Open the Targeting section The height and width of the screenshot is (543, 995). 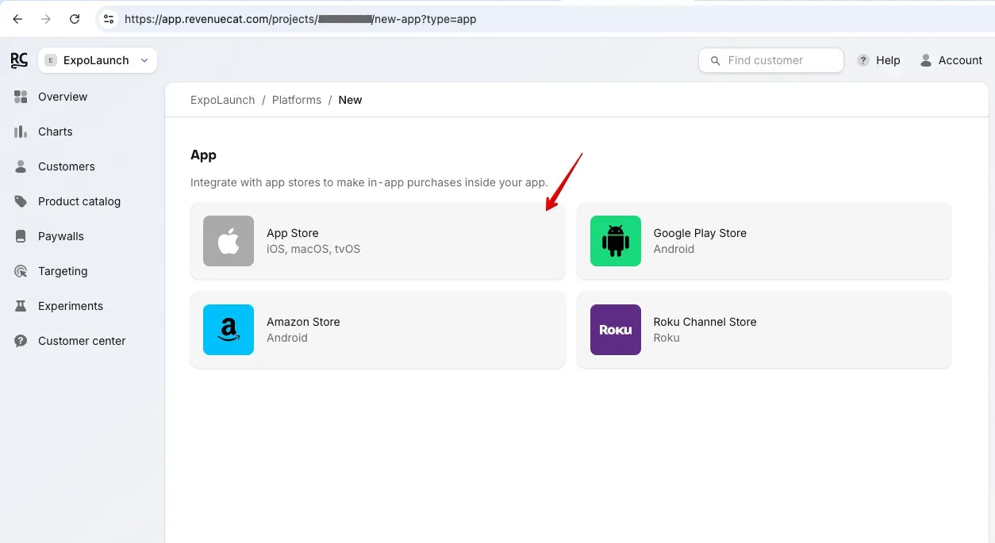coord(63,271)
